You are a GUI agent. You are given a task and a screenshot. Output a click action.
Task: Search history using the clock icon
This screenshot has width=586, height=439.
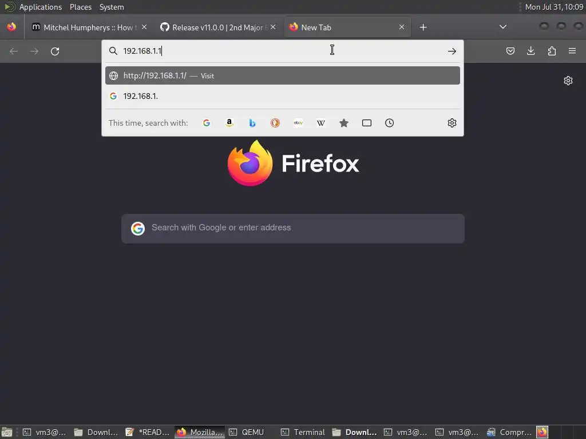[x=389, y=123]
